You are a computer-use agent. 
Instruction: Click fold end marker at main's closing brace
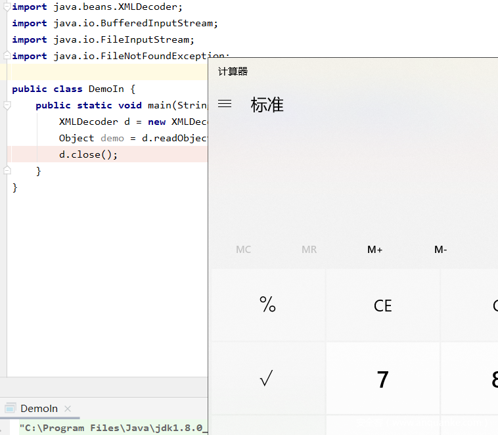[x=7, y=171]
